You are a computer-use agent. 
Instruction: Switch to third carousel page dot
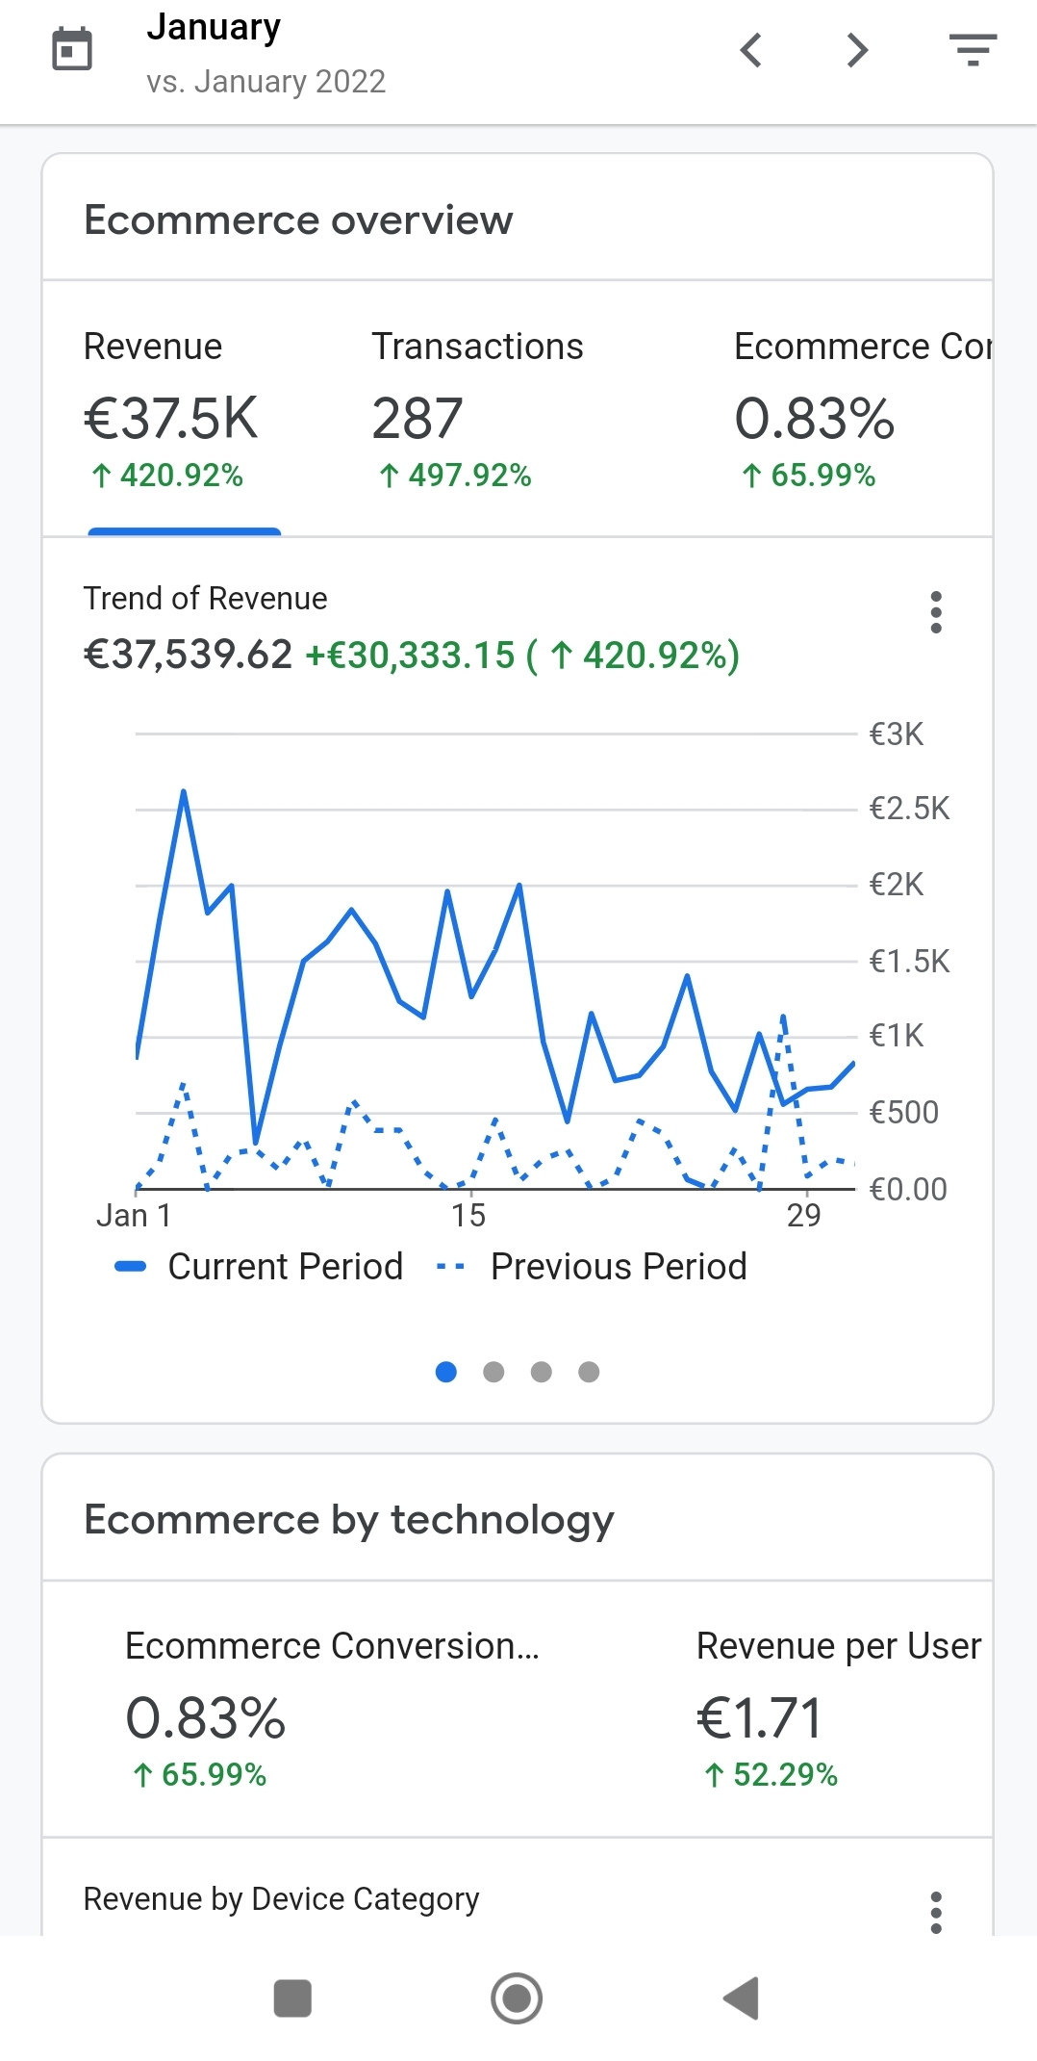point(542,1372)
